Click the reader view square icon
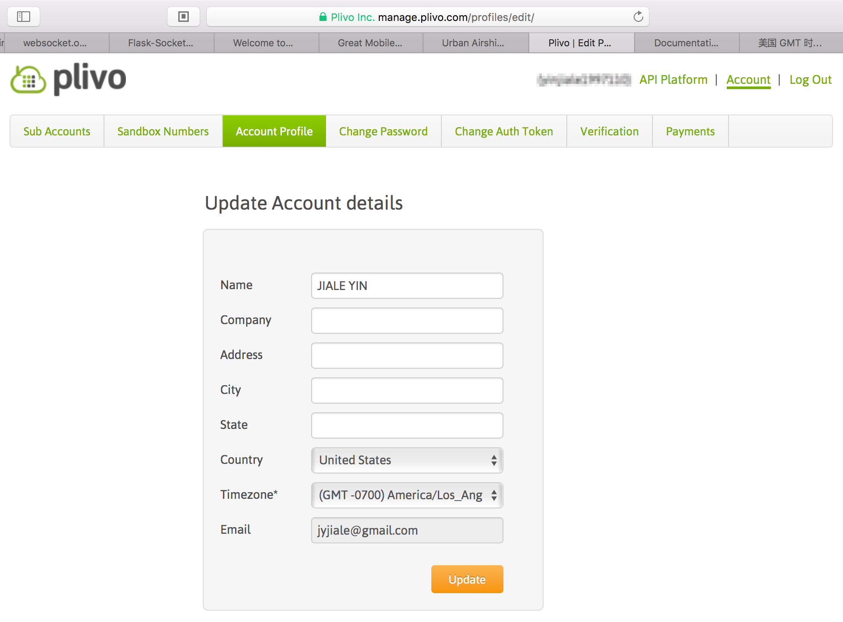The height and width of the screenshot is (622, 843). tap(184, 17)
